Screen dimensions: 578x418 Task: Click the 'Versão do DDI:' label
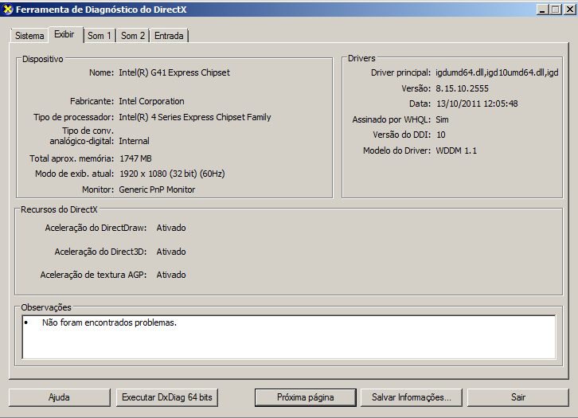402,135
